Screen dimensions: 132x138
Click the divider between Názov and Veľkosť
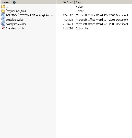[56, 2]
